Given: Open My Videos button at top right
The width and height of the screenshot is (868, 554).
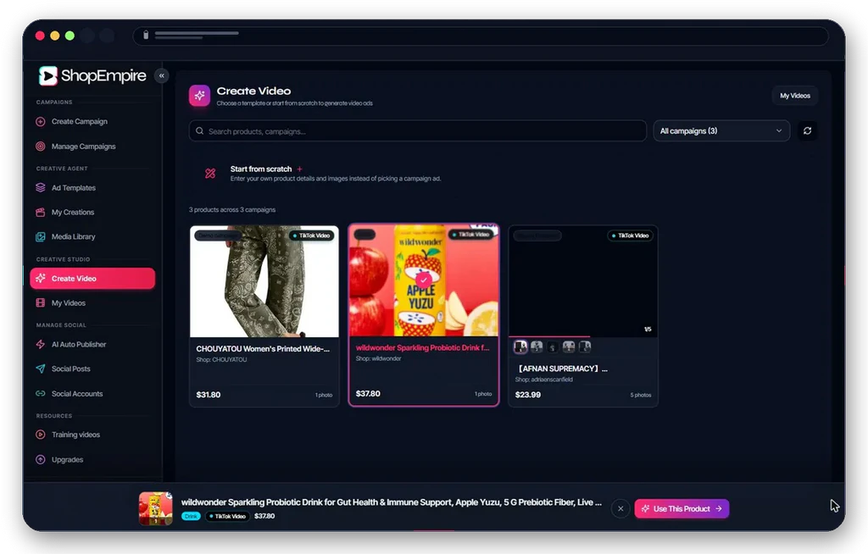Looking at the screenshot, I should coord(795,96).
